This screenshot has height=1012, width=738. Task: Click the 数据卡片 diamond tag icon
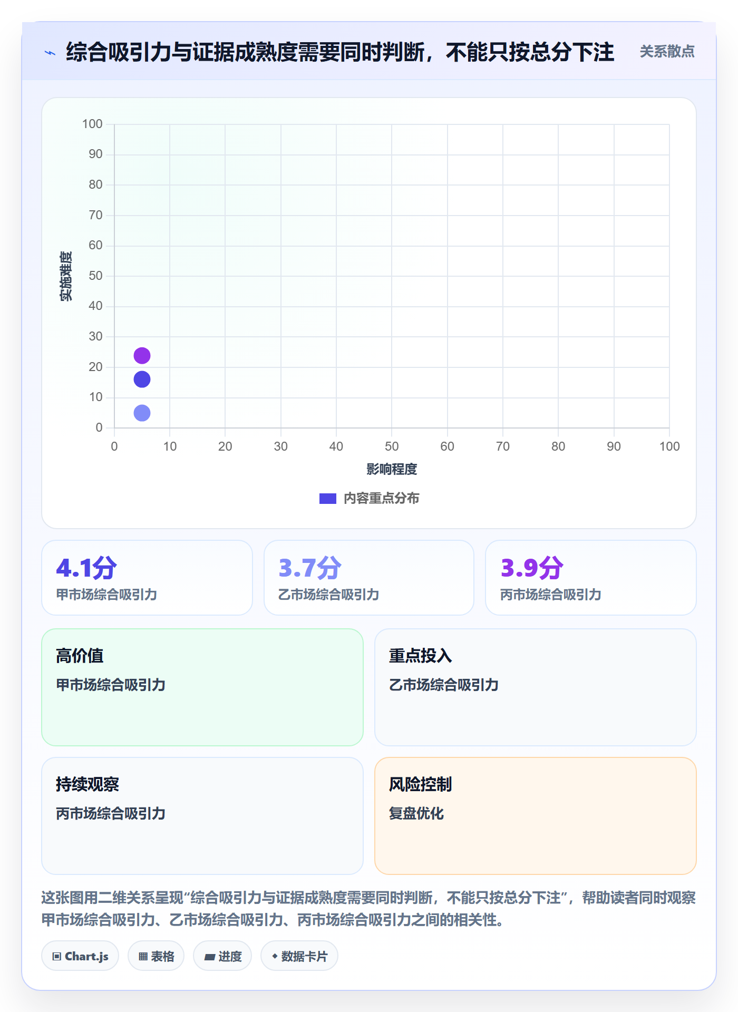pos(275,956)
